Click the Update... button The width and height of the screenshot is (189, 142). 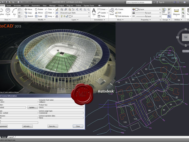pos(33,107)
